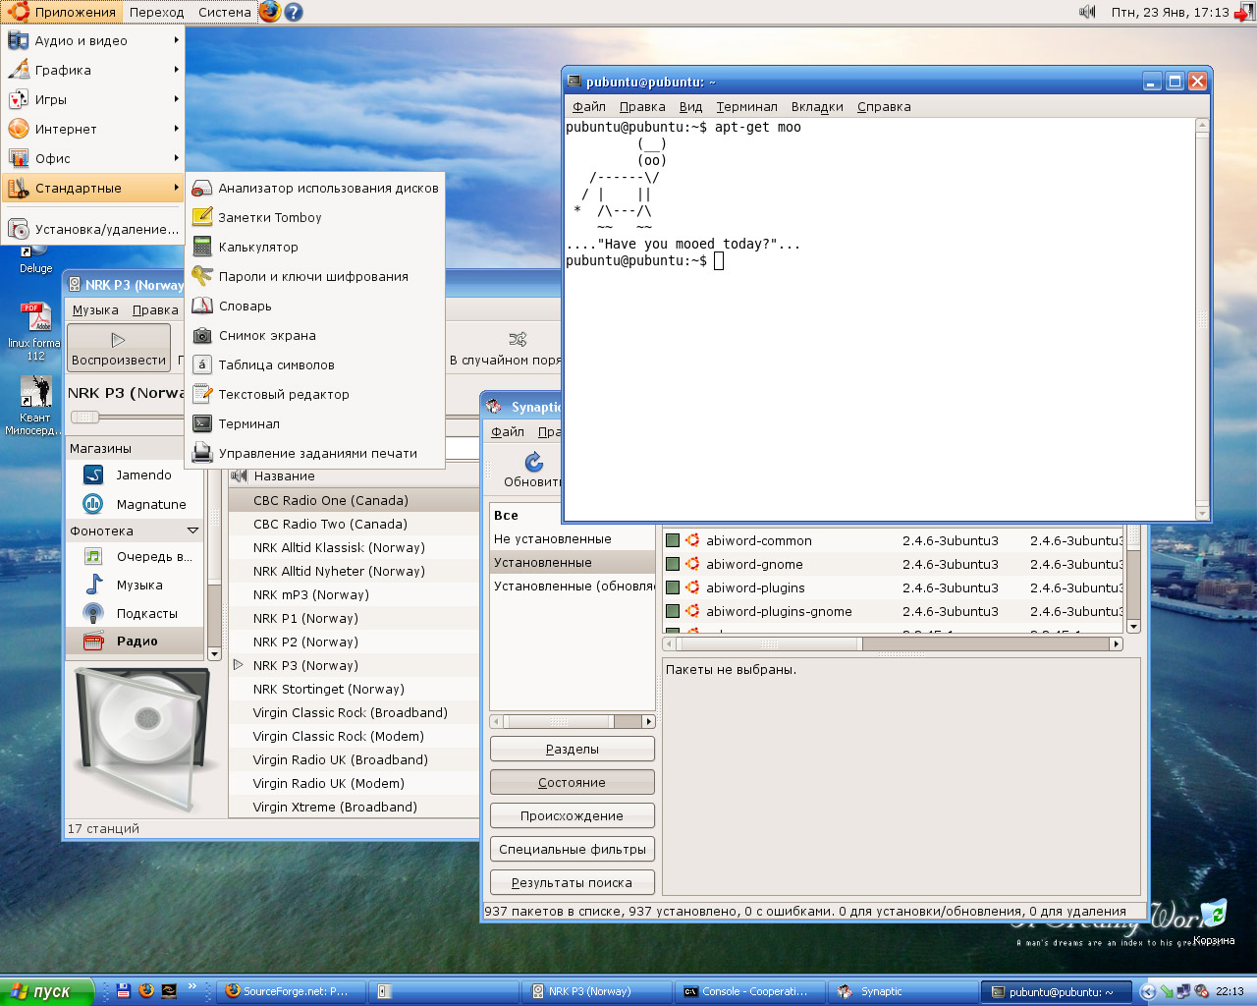Image resolution: width=1257 pixels, height=1006 pixels.
Task: Open terminal Вкладки menu
Action: 817,106
